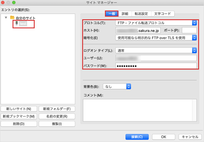Switch to the 一般 tab
Screen dimensions: 204x142
click(112, 14)
